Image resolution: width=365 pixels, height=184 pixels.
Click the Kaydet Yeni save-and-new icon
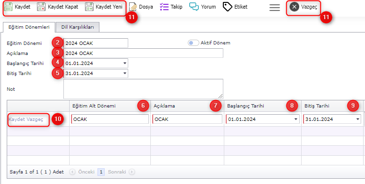pos(89,7)
